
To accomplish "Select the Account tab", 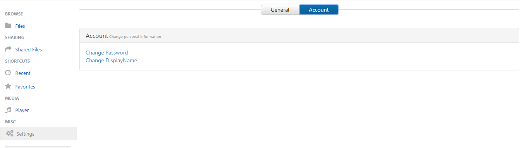I will (x=319, y=10).
